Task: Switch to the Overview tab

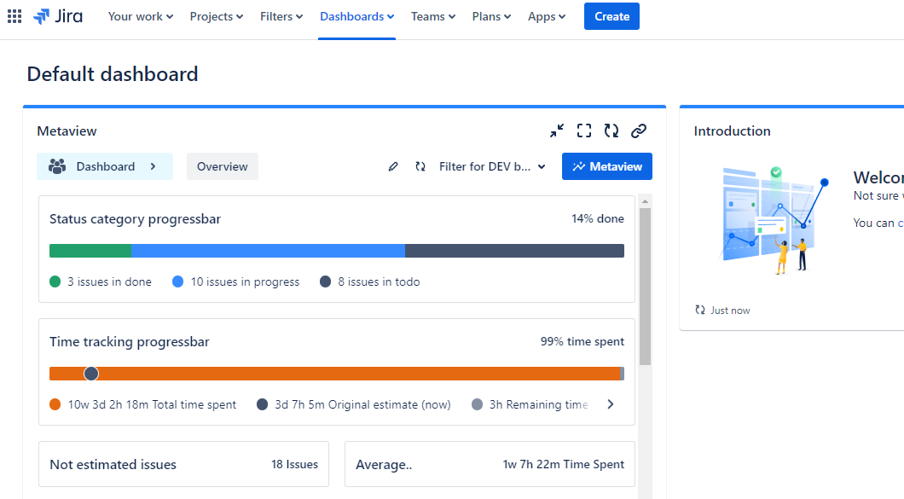Action: point(223,167)
